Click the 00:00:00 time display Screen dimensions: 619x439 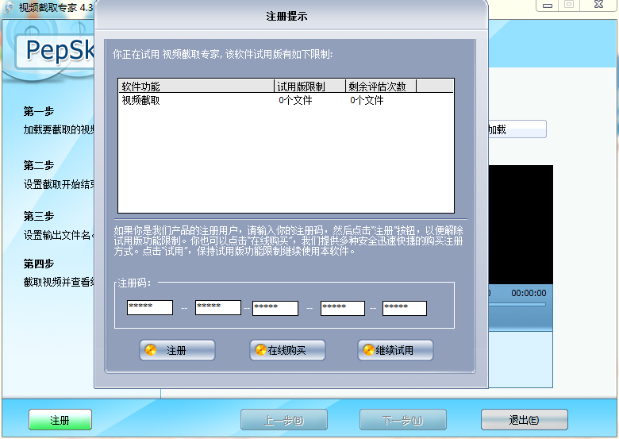[x=529, y=293]
